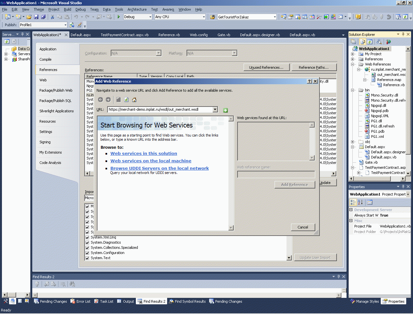Click View Class Diagram icon in Solution Explorer
Viewport: 413px width, 314px height.
tap(379, 42)
